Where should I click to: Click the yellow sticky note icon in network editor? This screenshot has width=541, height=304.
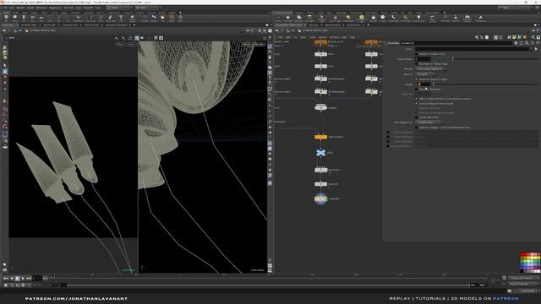[x=514, y=37]
